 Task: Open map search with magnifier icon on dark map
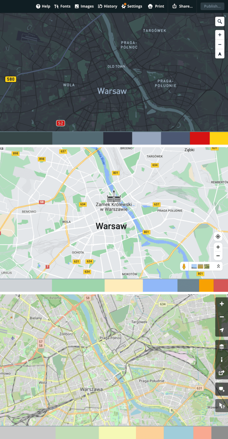pyautogui.click(x=220, y=21)
